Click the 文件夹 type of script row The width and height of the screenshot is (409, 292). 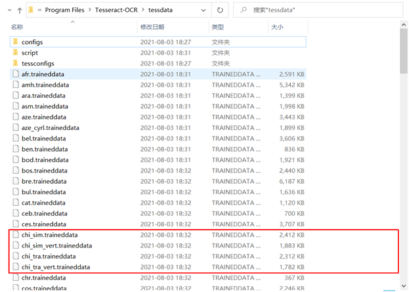(221, 52)
